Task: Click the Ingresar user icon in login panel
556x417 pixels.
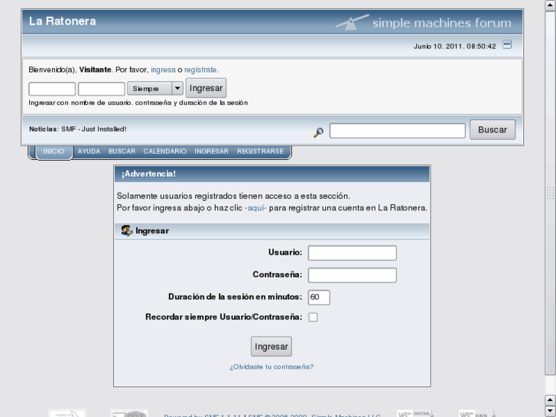Action: pyautogui.click(x=127, y=230)
